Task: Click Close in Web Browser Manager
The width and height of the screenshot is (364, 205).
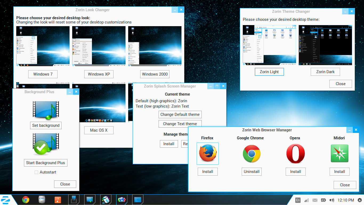Action: click(345, 185)
